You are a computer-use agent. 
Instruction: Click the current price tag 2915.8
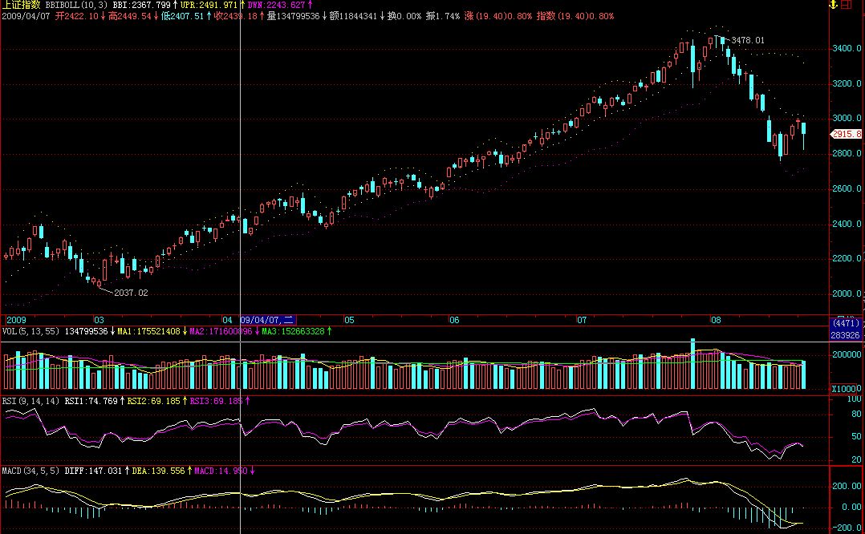[x=847, y=134]
